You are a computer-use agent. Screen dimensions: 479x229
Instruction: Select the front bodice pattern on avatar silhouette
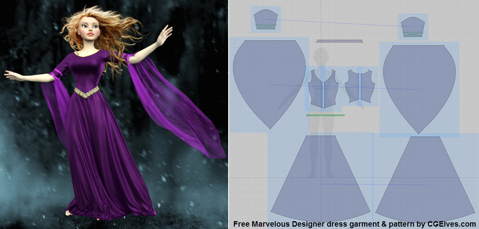click(323, 88)
